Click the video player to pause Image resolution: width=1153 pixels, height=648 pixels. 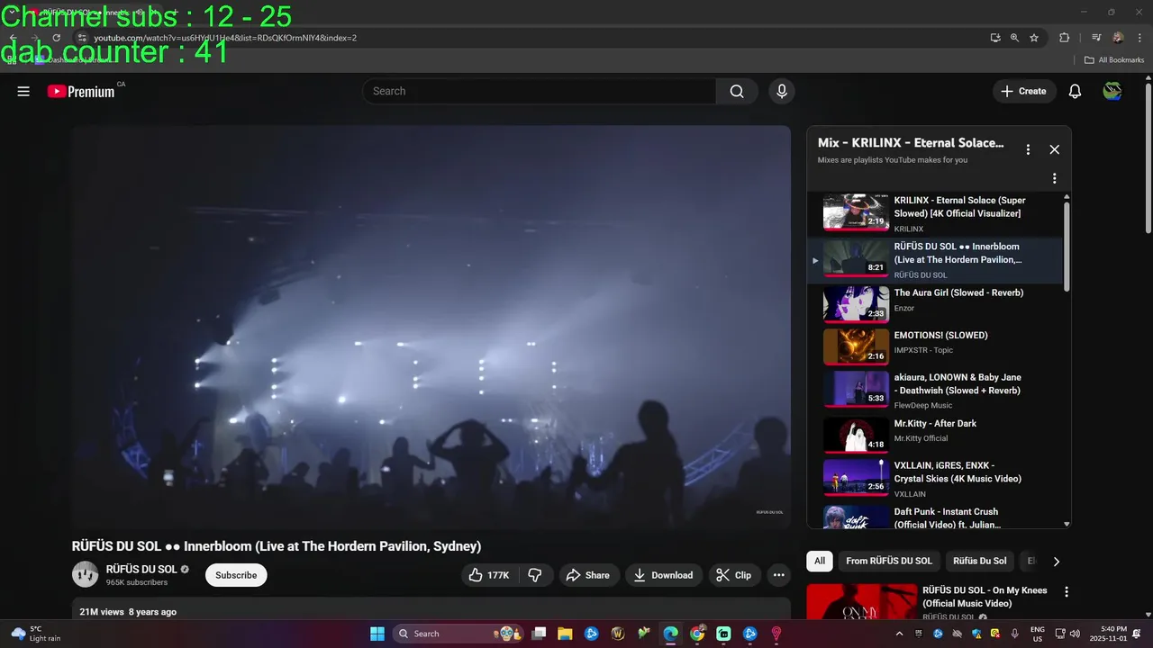coord(431,327)
